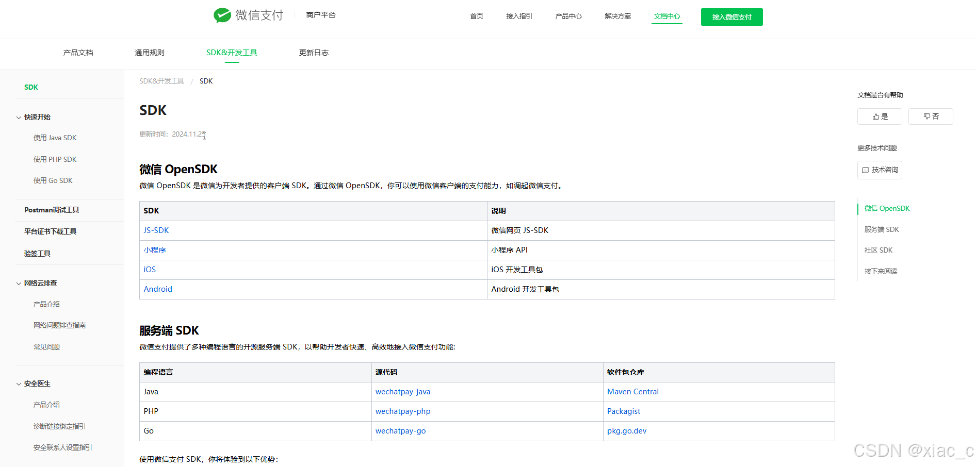Open 网络问题排查指南 sidebar entry
Viewport: 976px width, 467px height.
[60, 325]
